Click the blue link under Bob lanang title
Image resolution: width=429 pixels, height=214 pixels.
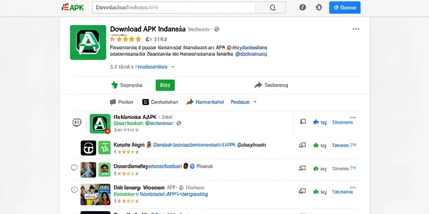(x=160, y=194)
